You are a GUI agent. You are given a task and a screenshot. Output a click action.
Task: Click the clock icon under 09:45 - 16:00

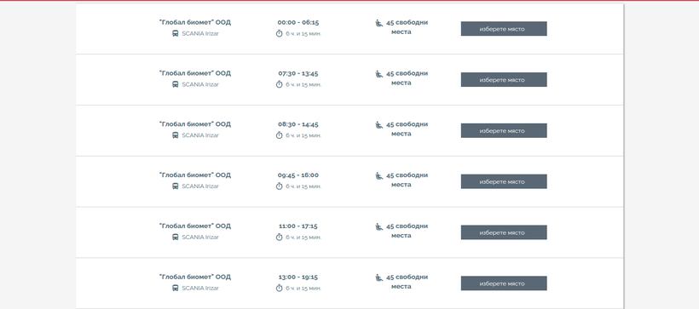click(279, 186)
